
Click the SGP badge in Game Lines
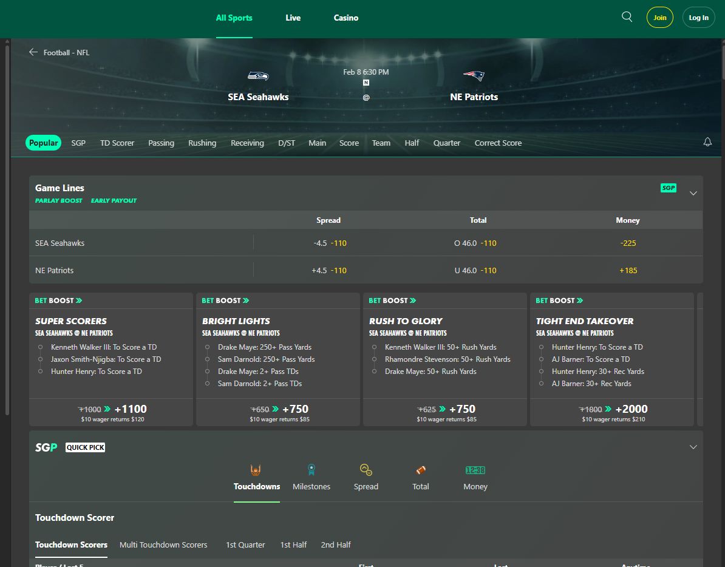pos(668,188)
